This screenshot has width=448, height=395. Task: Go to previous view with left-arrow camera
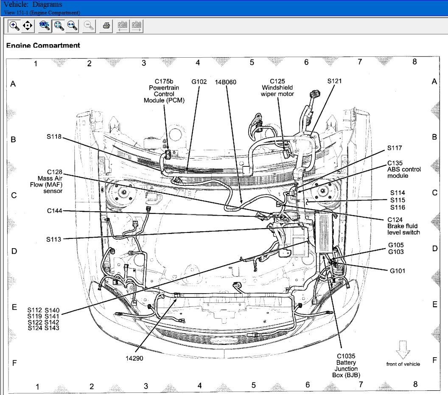pos(123,26)
